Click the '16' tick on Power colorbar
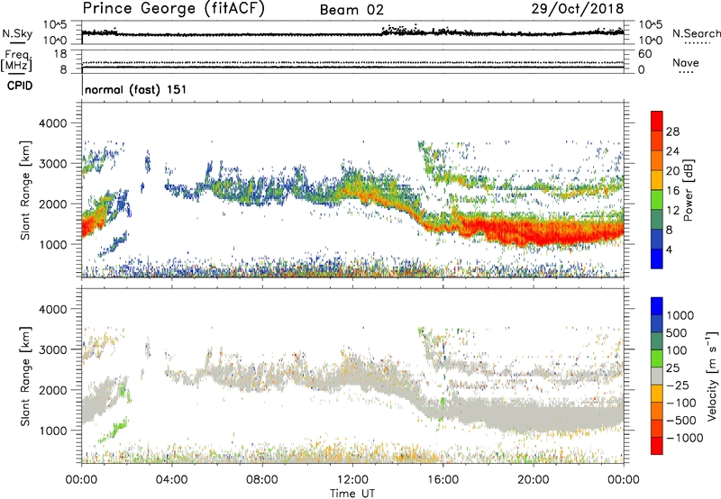 (x=672, y=191)
